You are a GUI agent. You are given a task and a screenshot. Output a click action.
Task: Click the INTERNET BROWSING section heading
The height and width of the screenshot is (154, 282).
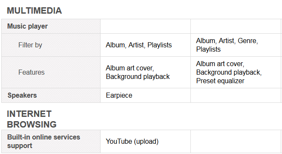[32, 119]
